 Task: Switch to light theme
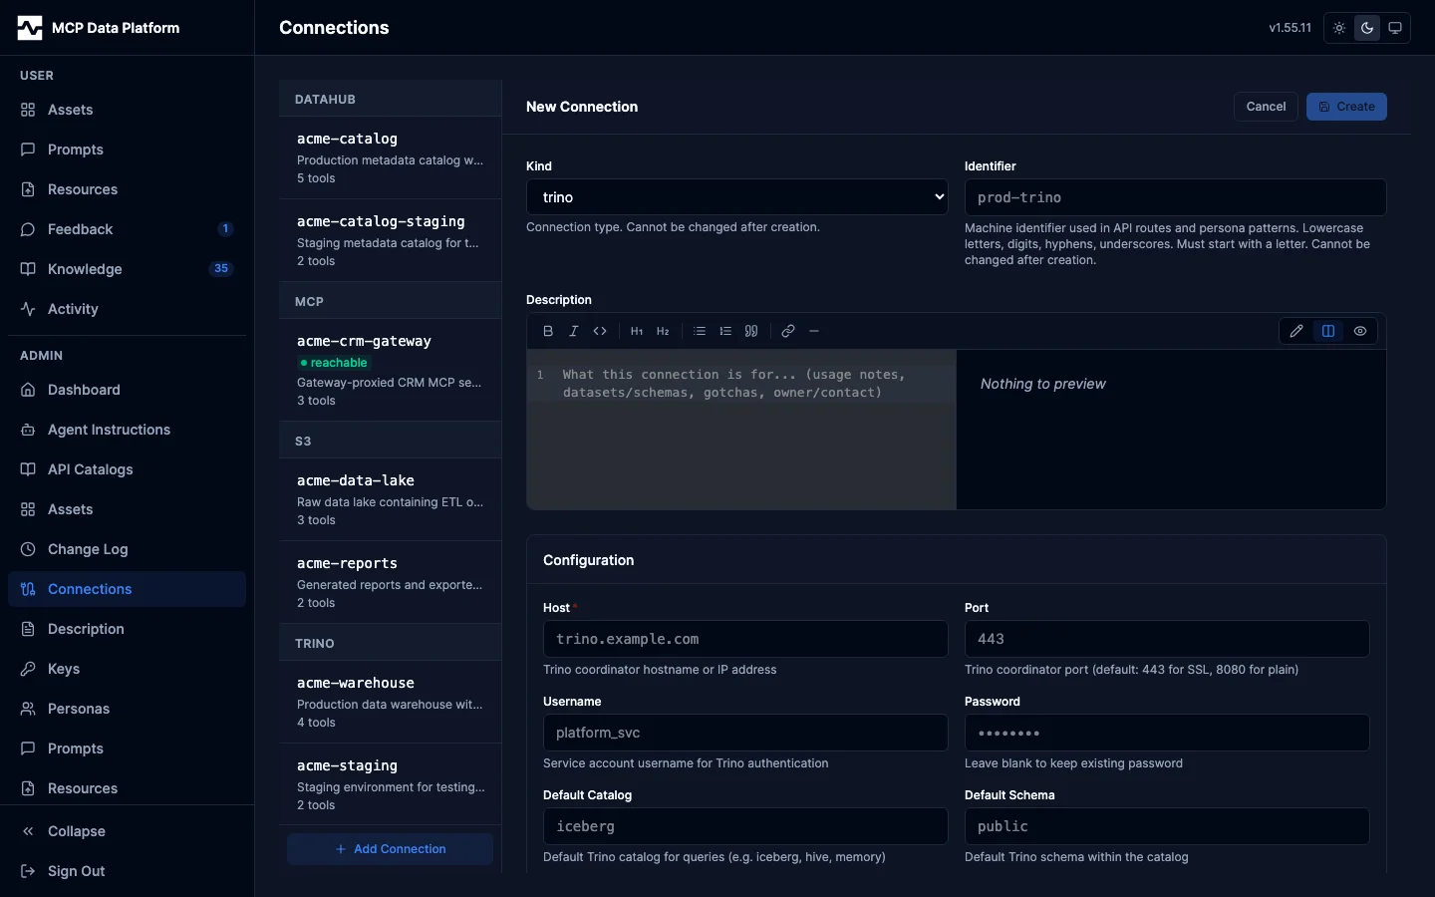pyautogui.click(x=1339, y=28)
